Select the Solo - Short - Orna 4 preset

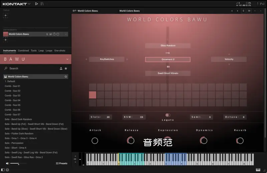coord(15,148)
